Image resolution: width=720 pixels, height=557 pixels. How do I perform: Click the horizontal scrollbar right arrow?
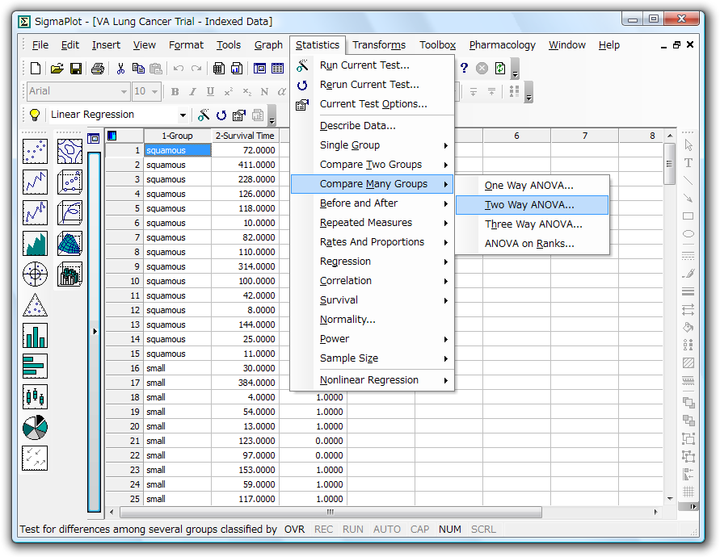point(655,512)
